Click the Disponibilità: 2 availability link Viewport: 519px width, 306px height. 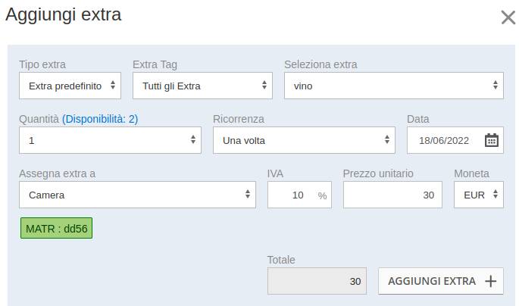(100, 119)
